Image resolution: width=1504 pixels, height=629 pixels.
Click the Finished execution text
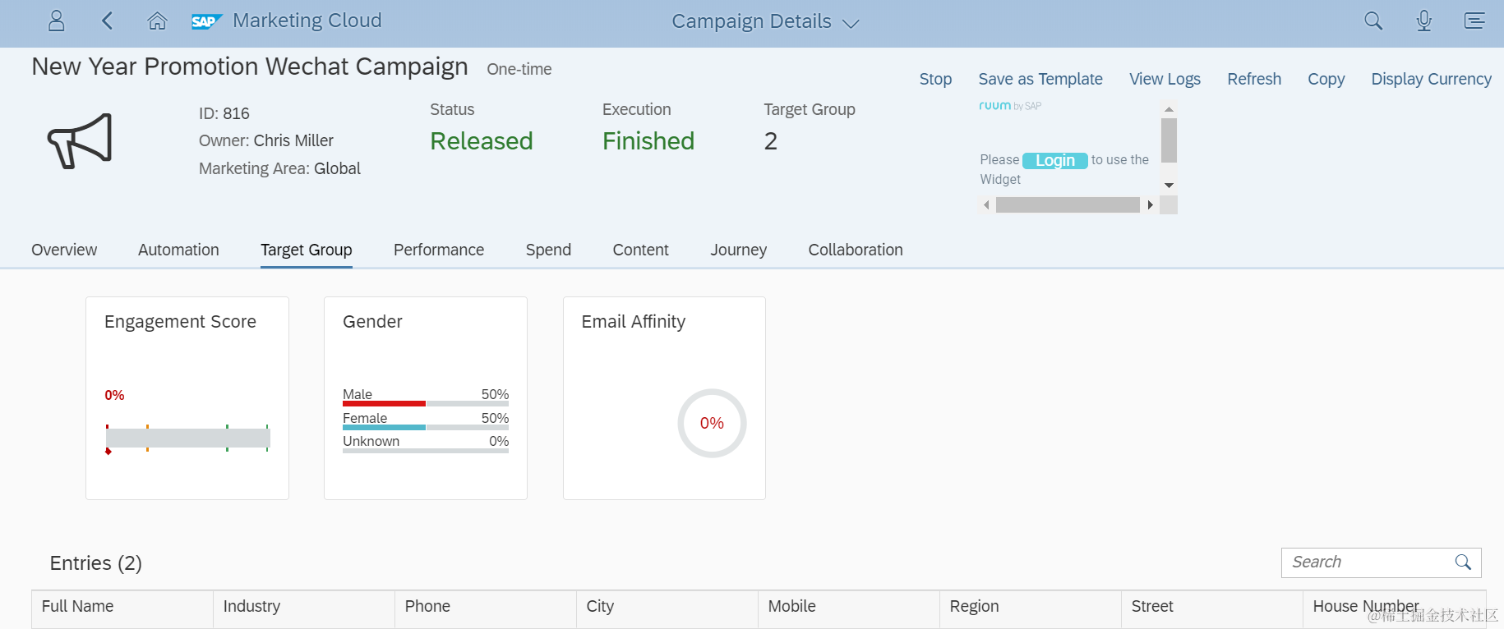pyautogui.click(x=648, y=141)
